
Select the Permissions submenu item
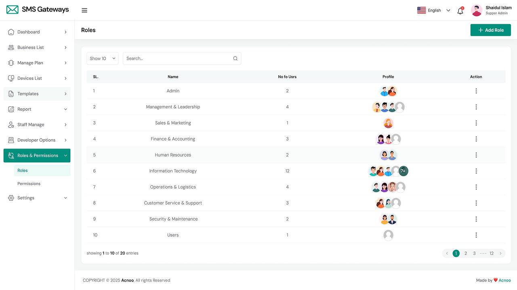(29, 184)
